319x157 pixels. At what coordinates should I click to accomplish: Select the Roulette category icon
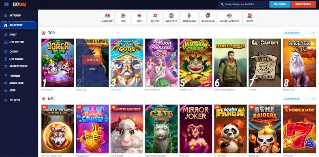coord(171,18)
